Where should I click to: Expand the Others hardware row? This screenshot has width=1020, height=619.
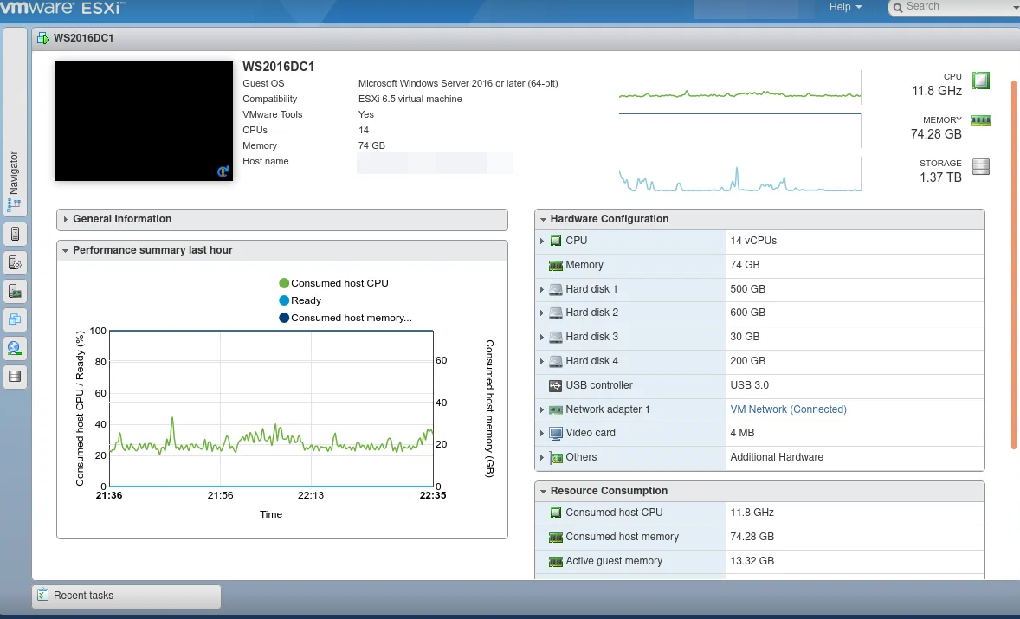point(542,458)
